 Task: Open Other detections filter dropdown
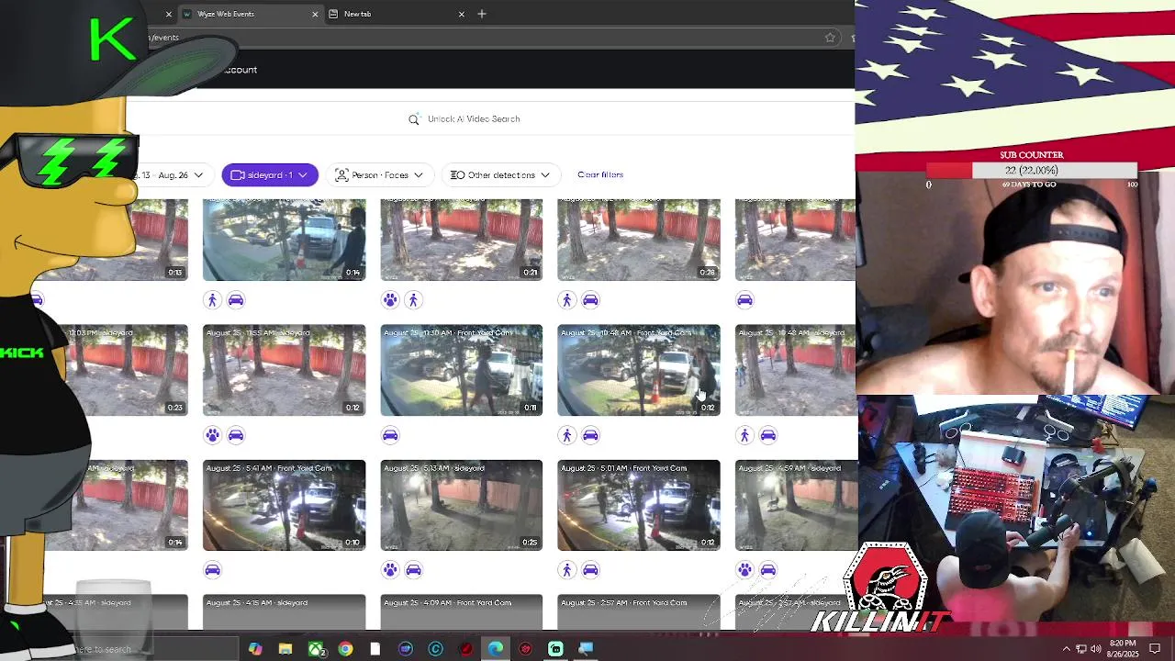pos(500,175)
